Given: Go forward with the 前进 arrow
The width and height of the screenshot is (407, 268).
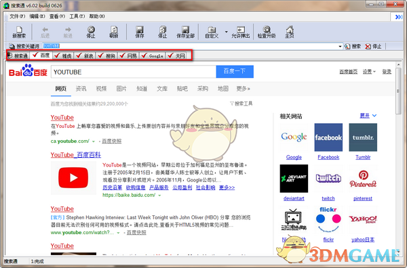Looking at the screenshot, I should (x=68, y=32).
